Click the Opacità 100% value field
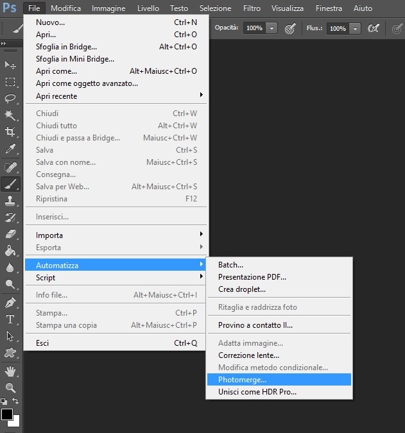Image resolution: width=405 pixels, height=433 pixels. point(254,28)
